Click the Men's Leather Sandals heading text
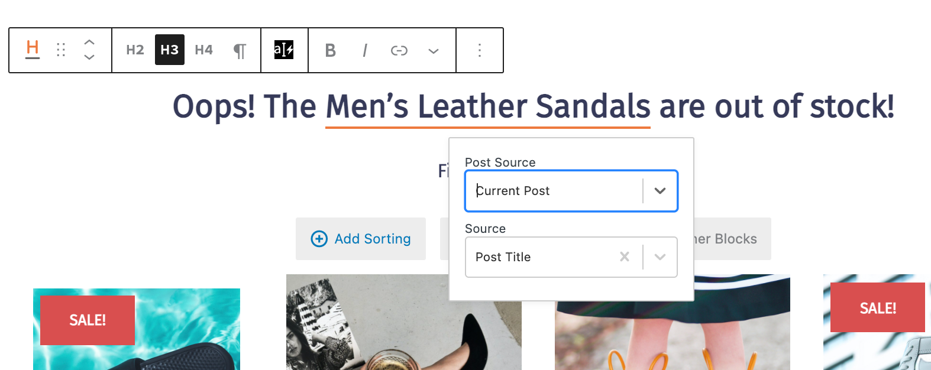Screen dimensions: 931x370 488,107
